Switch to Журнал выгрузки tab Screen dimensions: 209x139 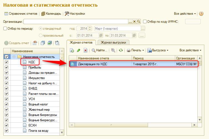(x=113, y=42)
